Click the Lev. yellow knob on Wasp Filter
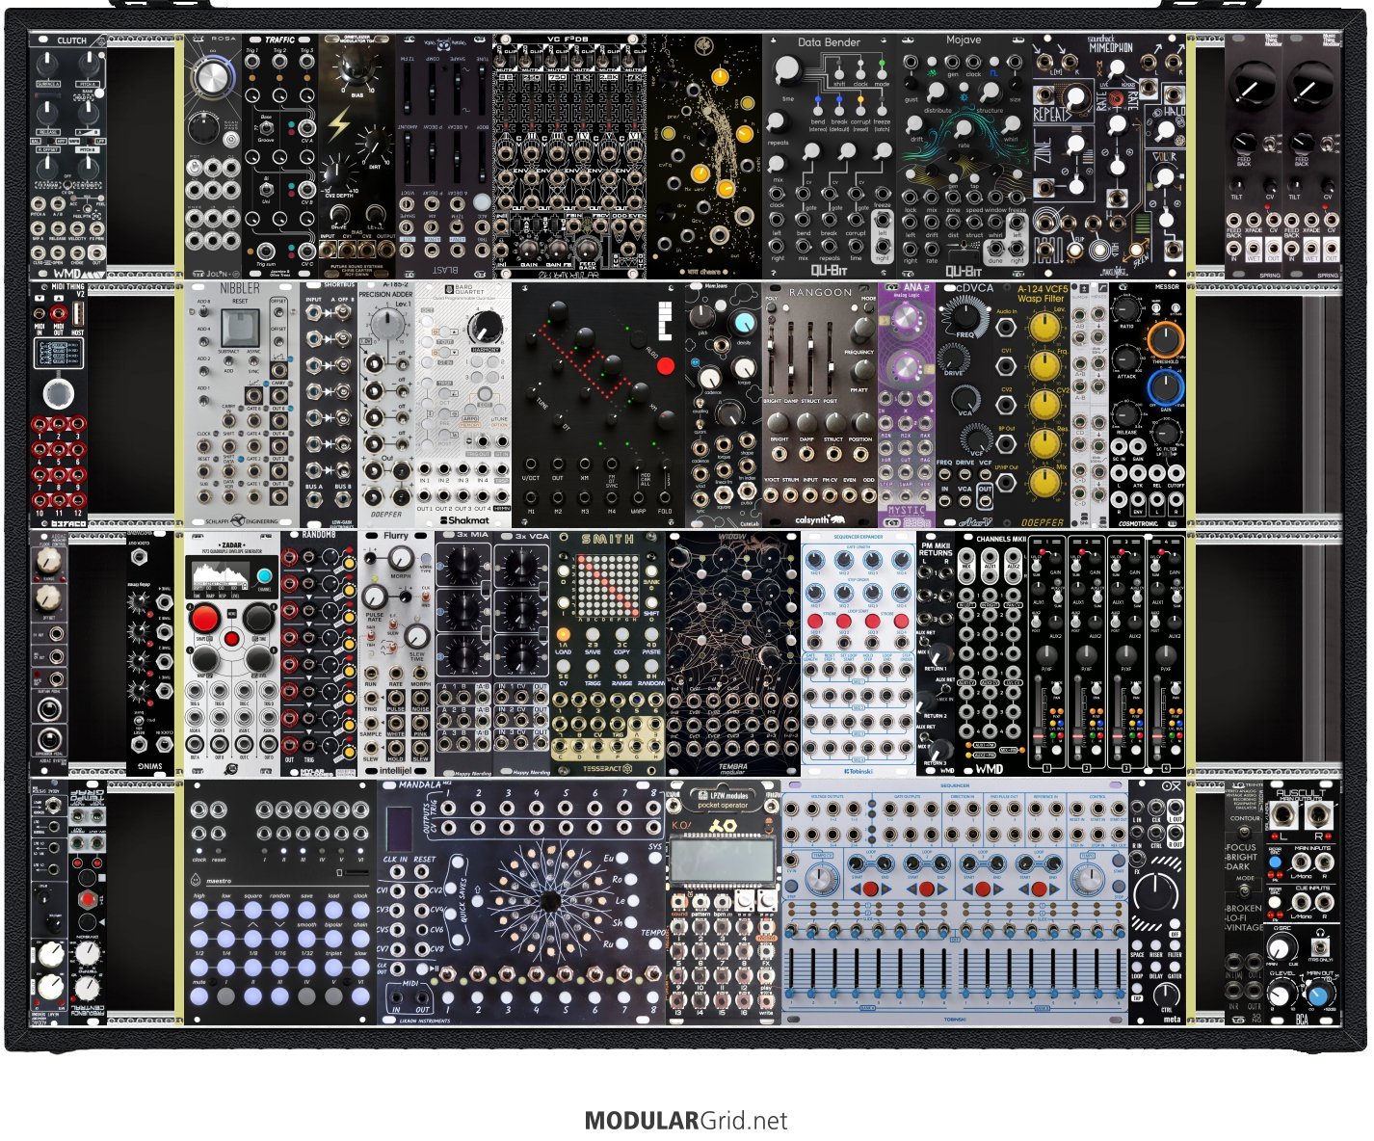 point(1044,328)
